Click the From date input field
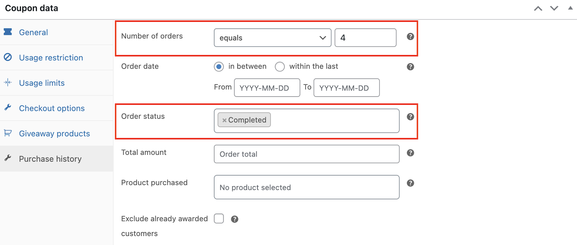 (x=267, y=88)
